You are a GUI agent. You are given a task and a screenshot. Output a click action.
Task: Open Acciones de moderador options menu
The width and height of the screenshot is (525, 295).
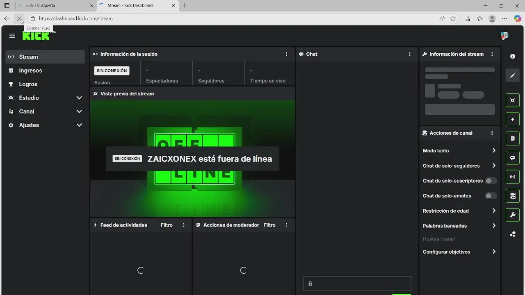(x=286, y=225)
